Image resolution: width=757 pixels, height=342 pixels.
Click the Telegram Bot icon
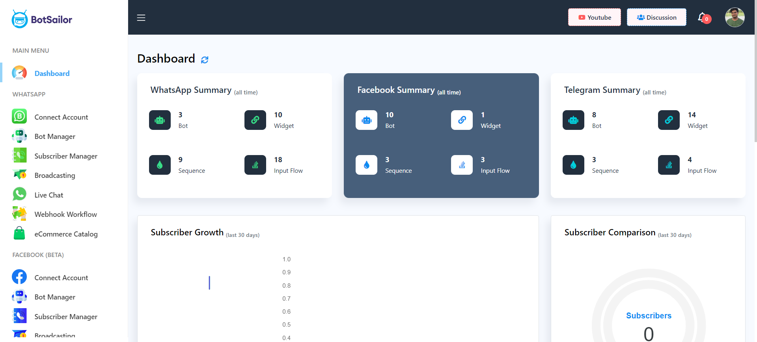[x=573, y=120]
